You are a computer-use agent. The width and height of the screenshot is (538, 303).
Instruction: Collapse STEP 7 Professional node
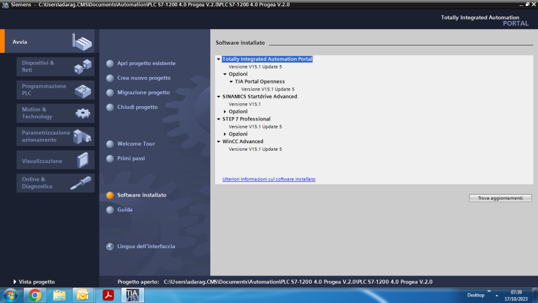(218, 119)
